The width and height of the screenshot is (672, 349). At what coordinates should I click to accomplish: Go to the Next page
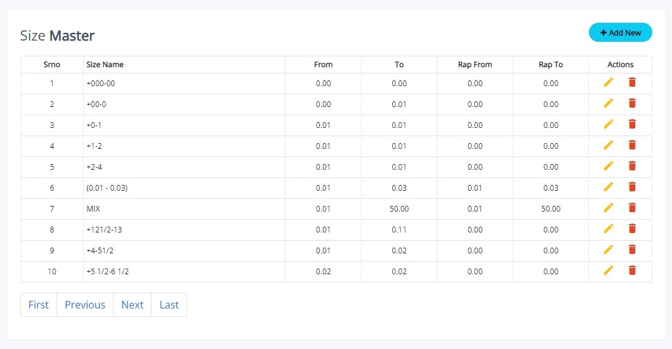coord(132,305)
